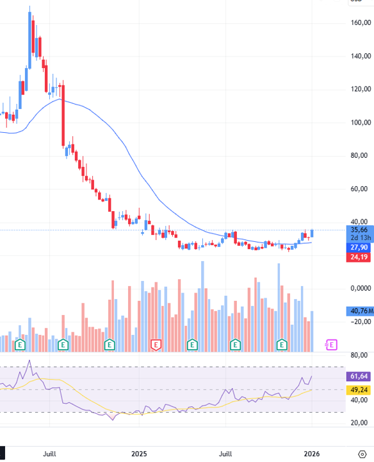The image size is (374, 462).
Task: Click the 2025 time axis label
Action: click(x=139, y=454)
